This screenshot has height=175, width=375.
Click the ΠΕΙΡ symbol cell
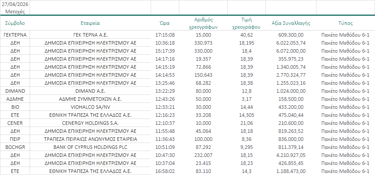point(15,139)
